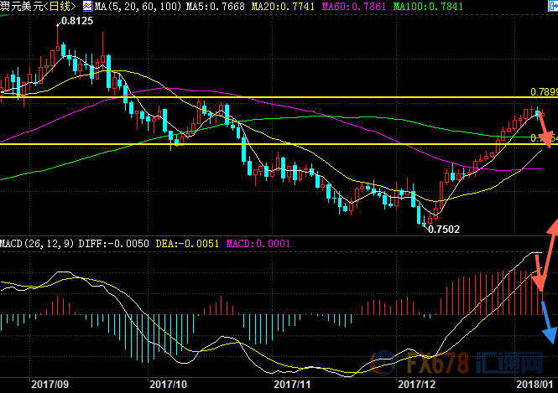Click the MA indicator icon beside the title
The image size is (558, 393).
tap(86, 6)
